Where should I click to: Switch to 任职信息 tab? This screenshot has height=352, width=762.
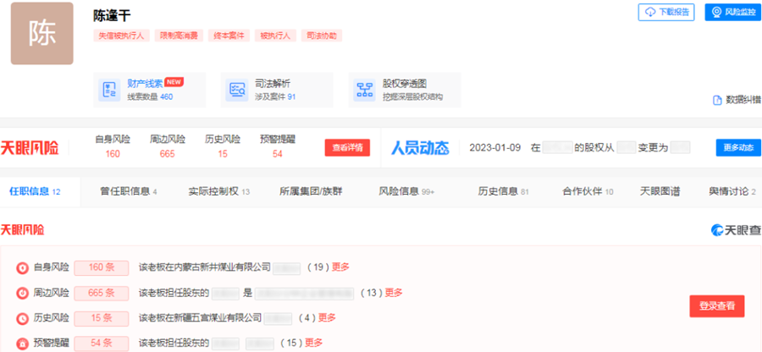(35, 192)
